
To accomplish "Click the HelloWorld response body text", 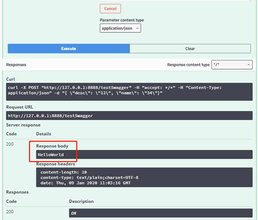I will point(51,155).
